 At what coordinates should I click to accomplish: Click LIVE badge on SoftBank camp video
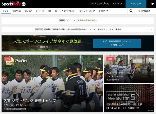(8, 59)
